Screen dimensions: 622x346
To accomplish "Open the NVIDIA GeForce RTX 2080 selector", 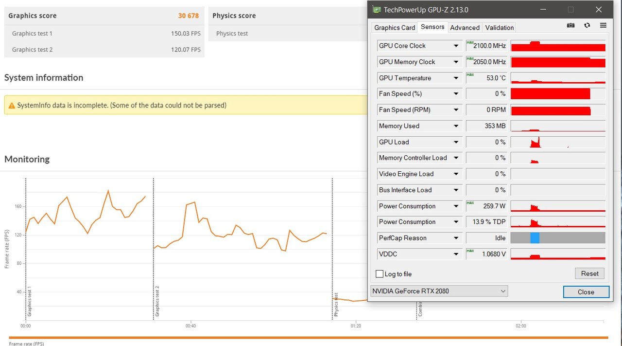I will (439, 291).
